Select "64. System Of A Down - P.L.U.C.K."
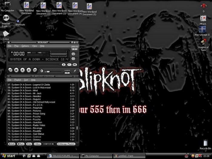 point(41,105)
